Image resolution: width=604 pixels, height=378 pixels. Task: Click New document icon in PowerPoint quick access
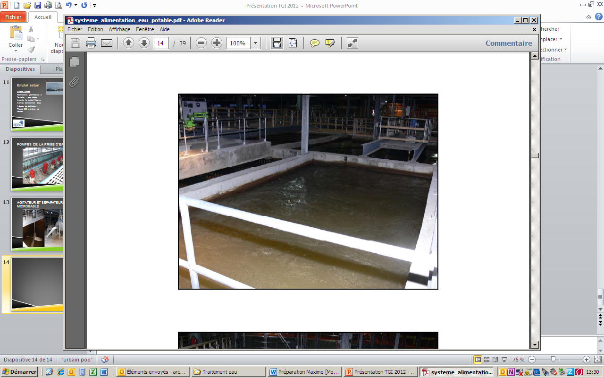(17, 6)
